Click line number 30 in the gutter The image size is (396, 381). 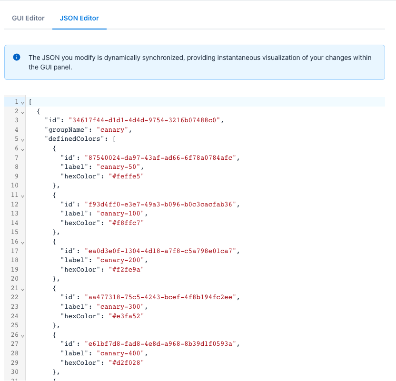tap(15, 372)
